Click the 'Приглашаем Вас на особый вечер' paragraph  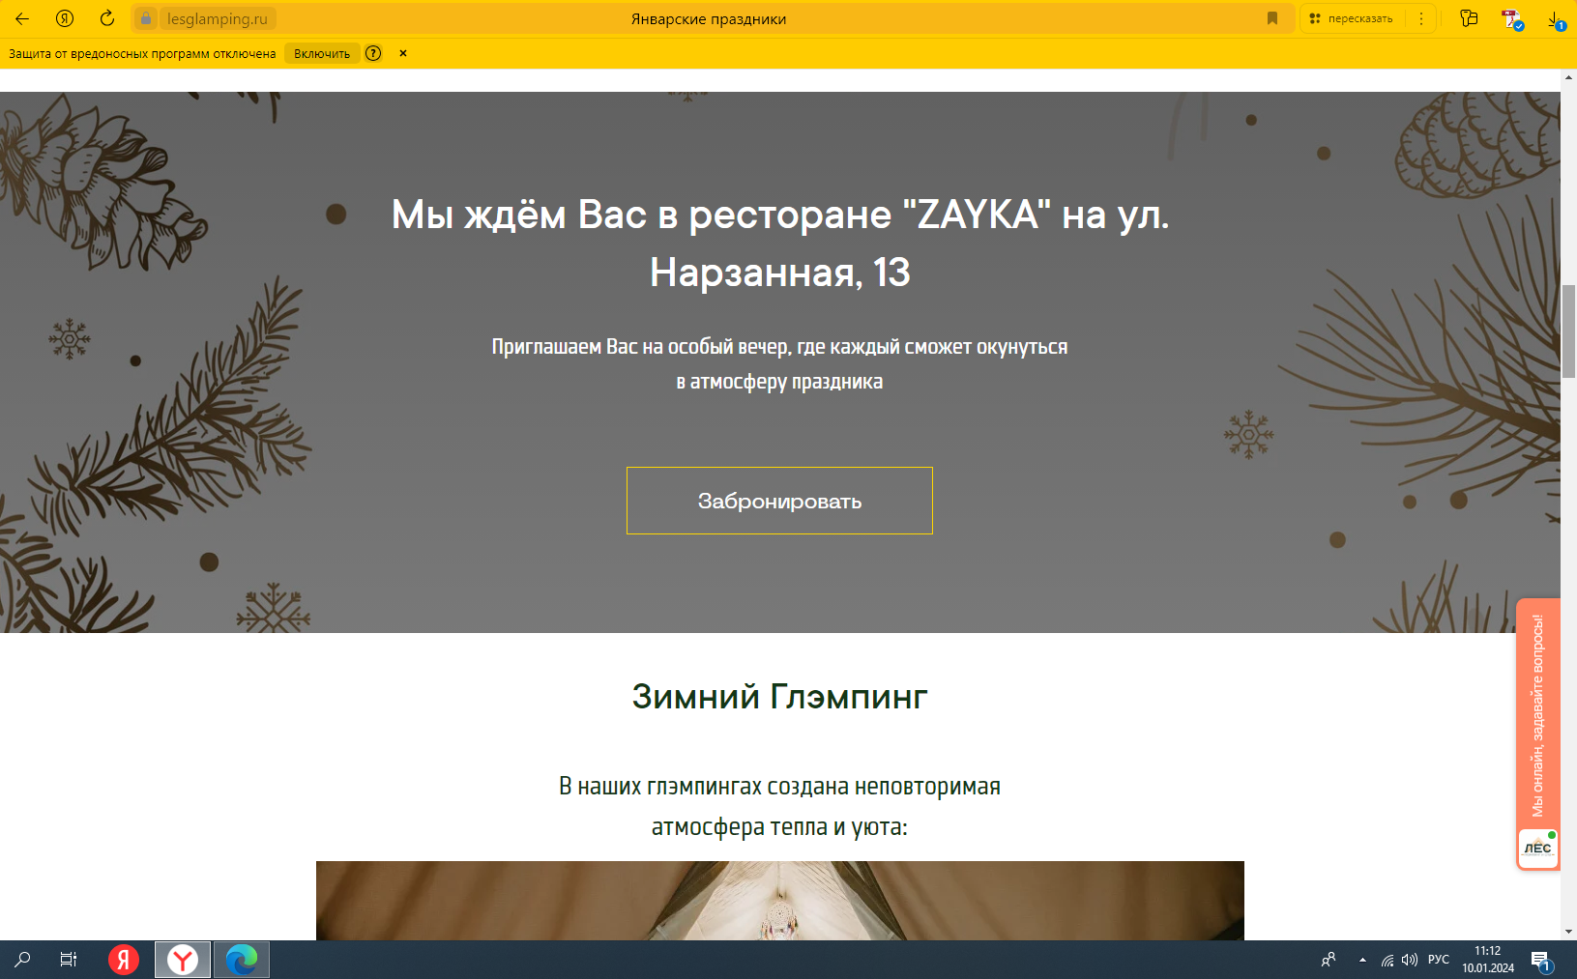point(779,363)
